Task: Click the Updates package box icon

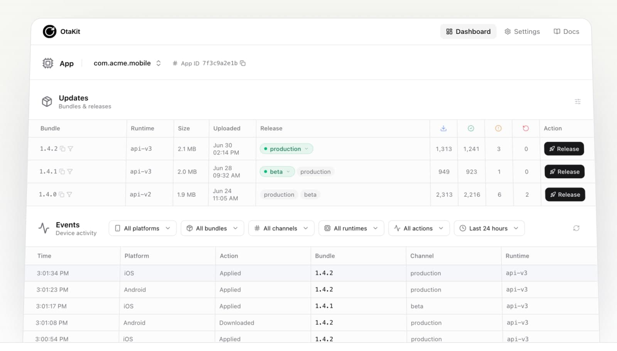Action: (47, 102)
